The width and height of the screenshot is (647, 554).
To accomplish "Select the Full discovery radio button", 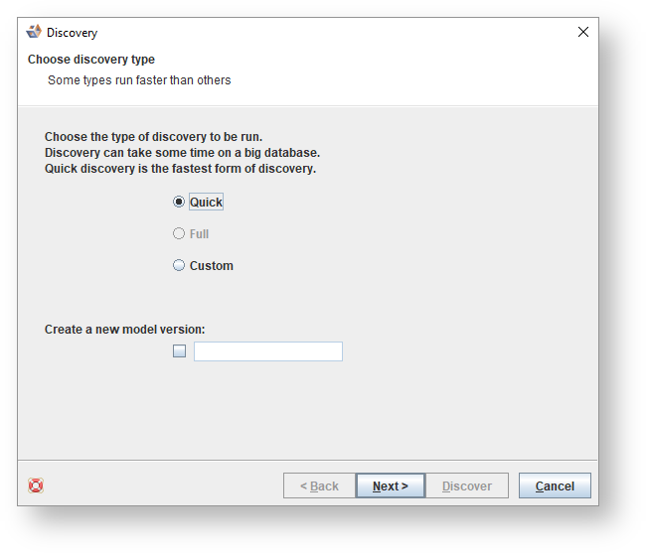I will click(x=179, y=233).
